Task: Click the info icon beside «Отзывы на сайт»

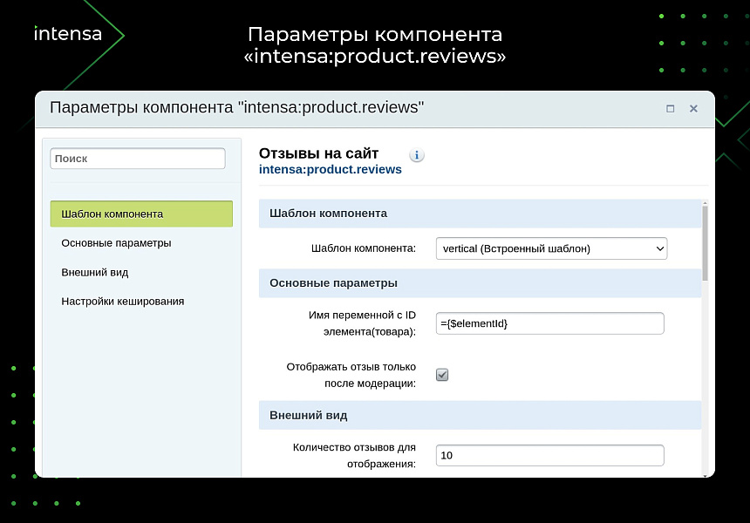Action: [416, 154]
